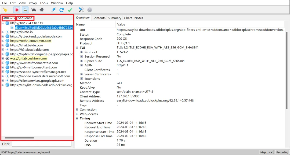Click the Name column header
290x155 pixels.
click(80, 24)
